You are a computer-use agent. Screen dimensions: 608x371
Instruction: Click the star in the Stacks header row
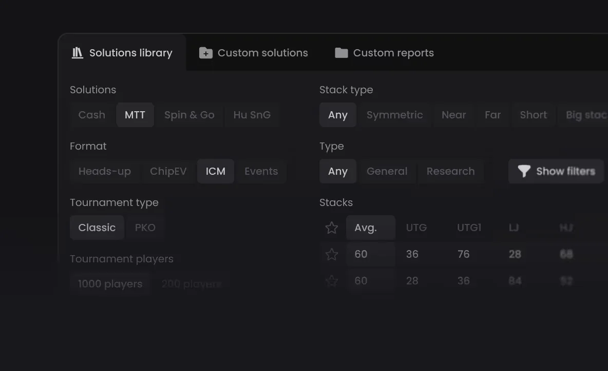[x=332, y=228]
